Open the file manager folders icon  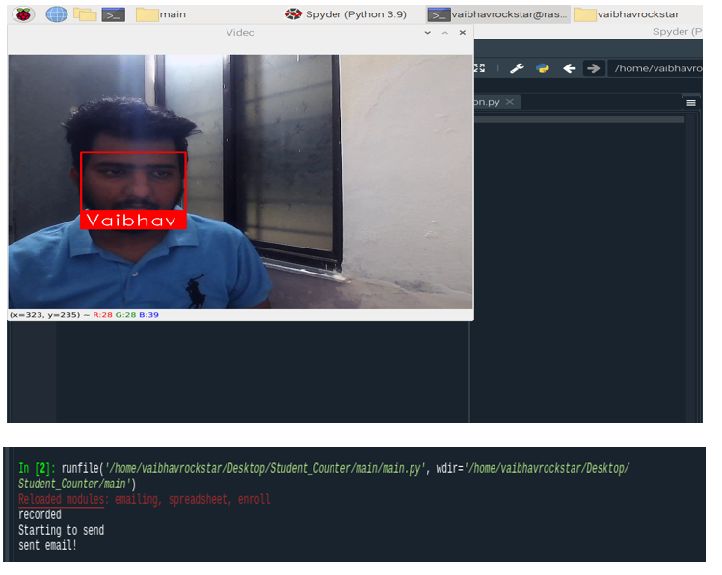85,14
